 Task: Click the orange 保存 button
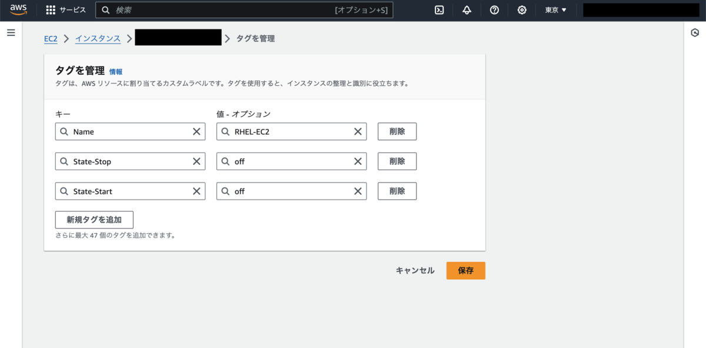click(x=466, y=270)
